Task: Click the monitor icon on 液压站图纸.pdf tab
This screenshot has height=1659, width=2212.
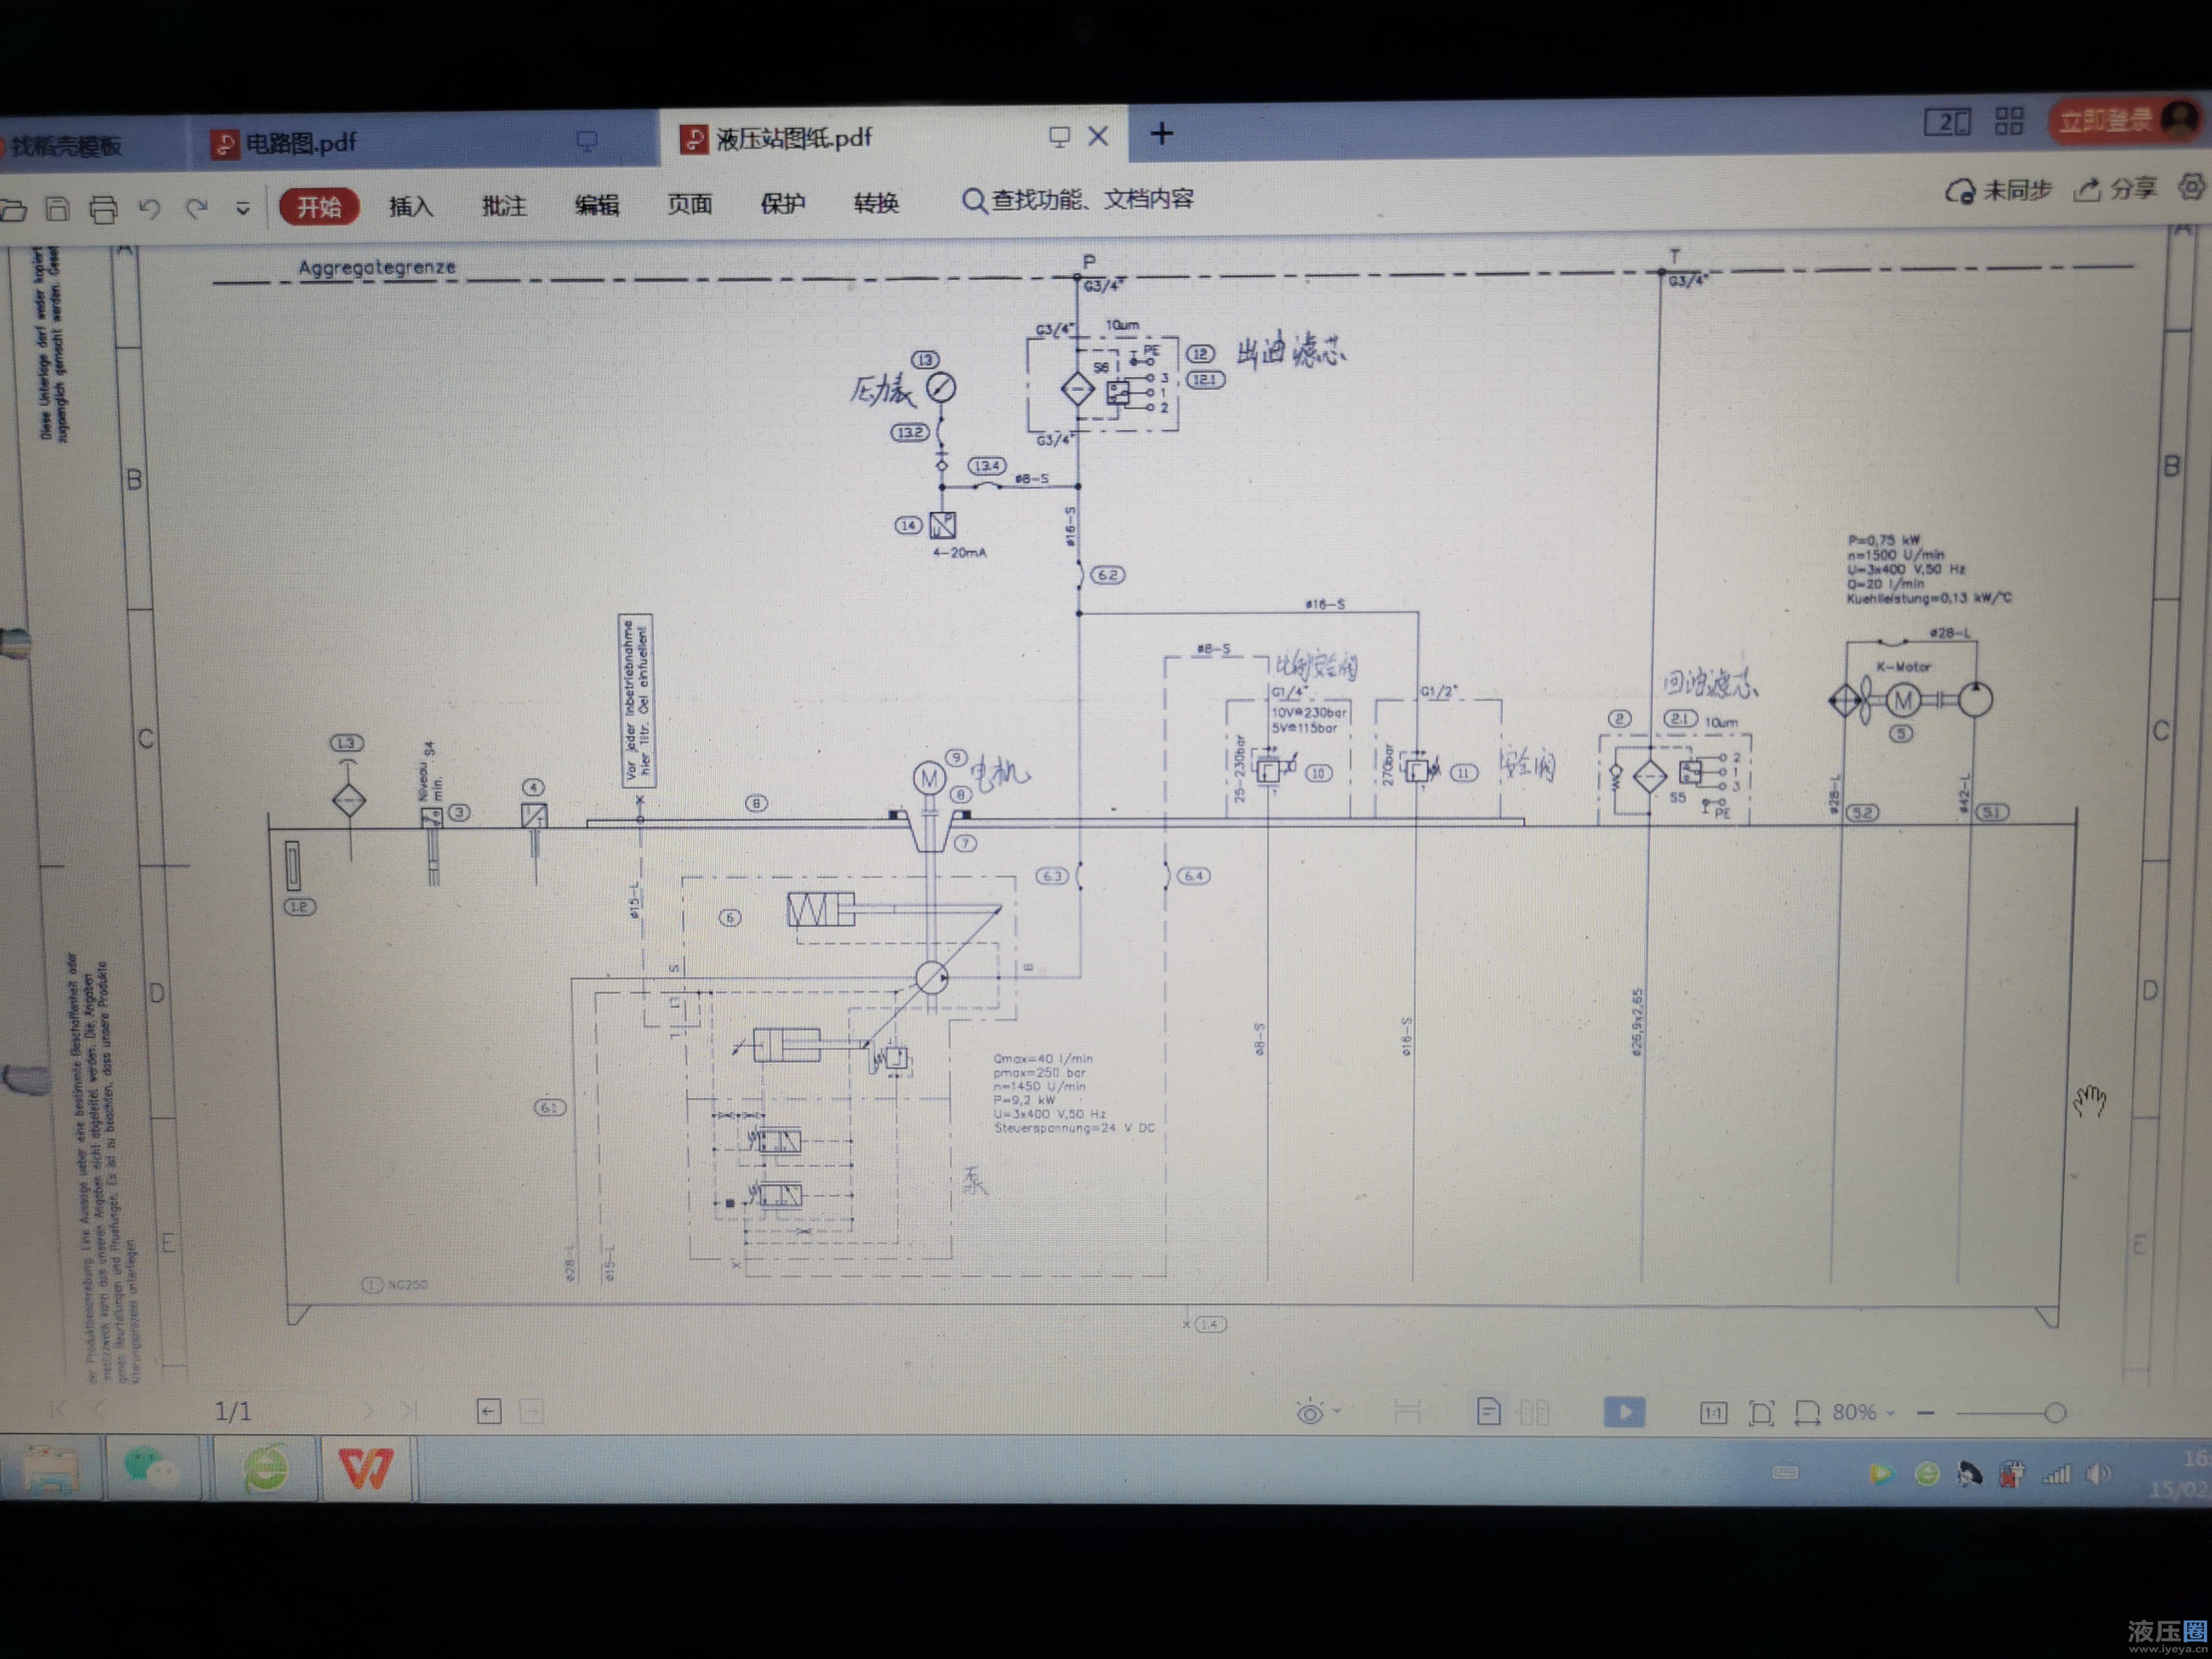Action: click(1059, 137)
